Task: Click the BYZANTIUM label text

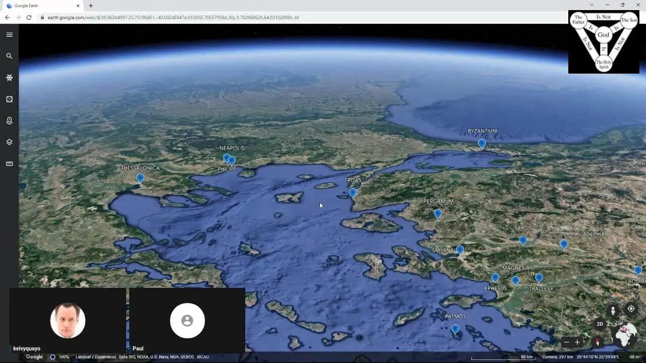Action: 482,131
